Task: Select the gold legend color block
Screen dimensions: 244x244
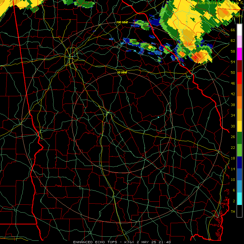Action: point(239,114)
